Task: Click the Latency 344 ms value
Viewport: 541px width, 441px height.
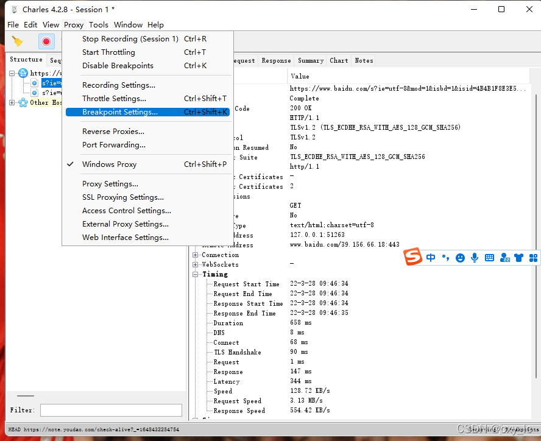Action: [300, 381]
